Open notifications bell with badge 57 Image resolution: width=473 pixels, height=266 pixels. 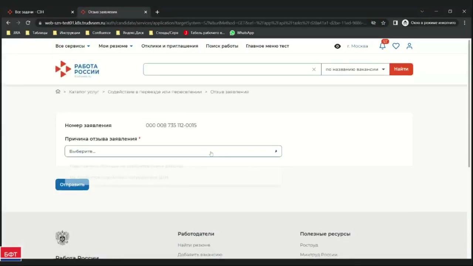(x=383, y=45)
